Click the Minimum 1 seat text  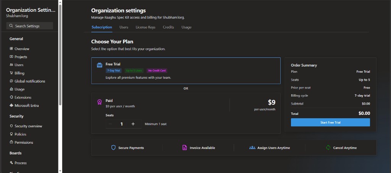point(156,124)
